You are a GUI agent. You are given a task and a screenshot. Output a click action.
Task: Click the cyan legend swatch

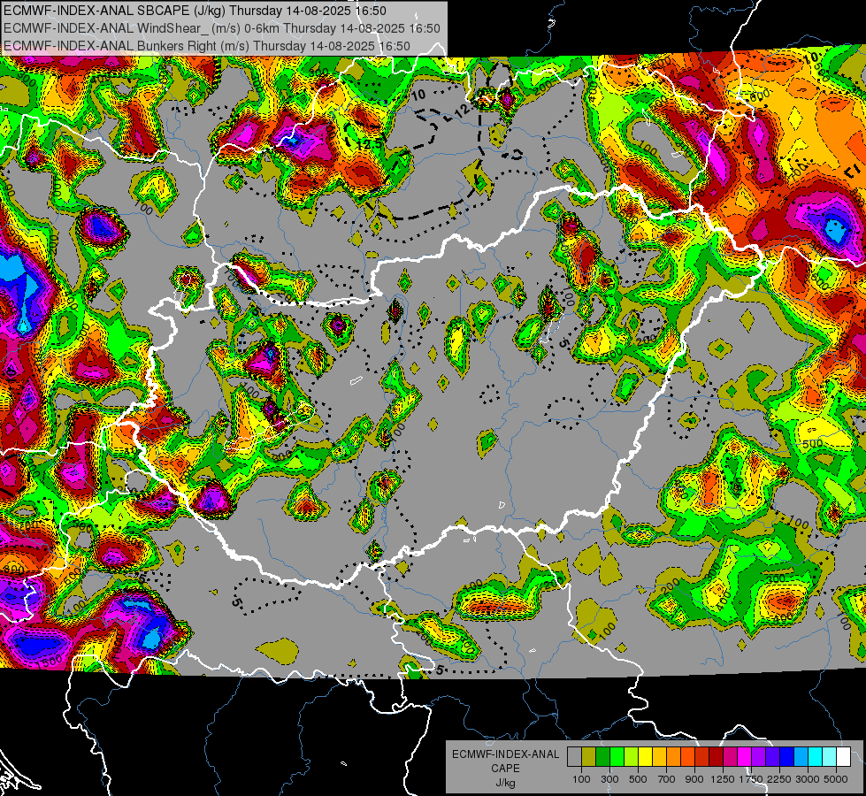point(816,757)
